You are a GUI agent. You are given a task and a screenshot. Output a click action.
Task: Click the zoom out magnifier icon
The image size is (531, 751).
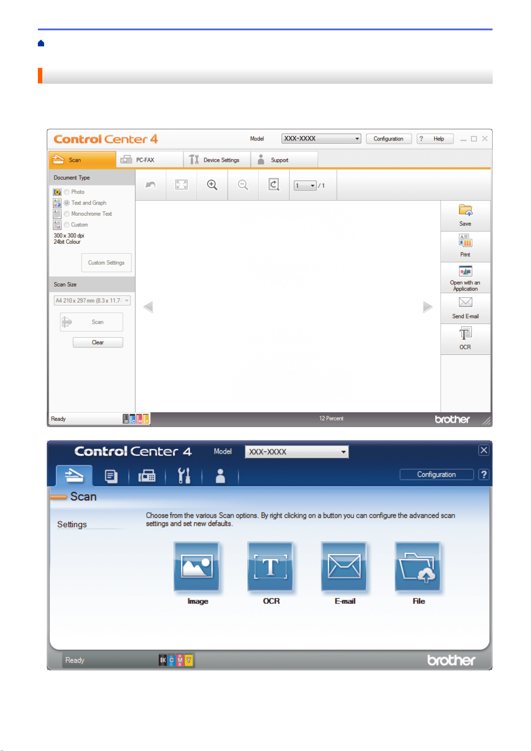point(243,185)
